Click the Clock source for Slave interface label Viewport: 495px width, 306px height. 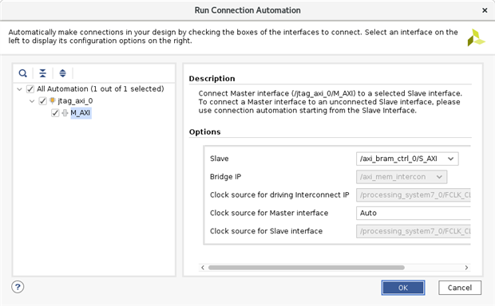click(266, 231)
